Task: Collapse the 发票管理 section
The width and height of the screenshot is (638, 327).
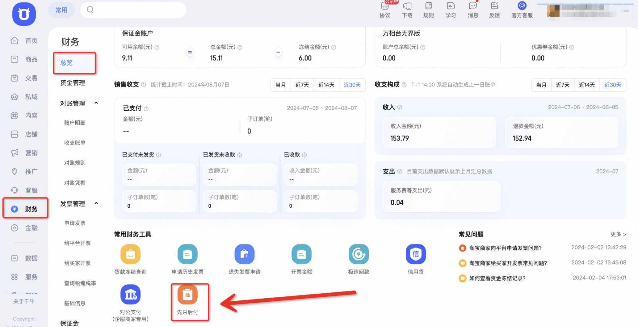Action: point(96,203)
